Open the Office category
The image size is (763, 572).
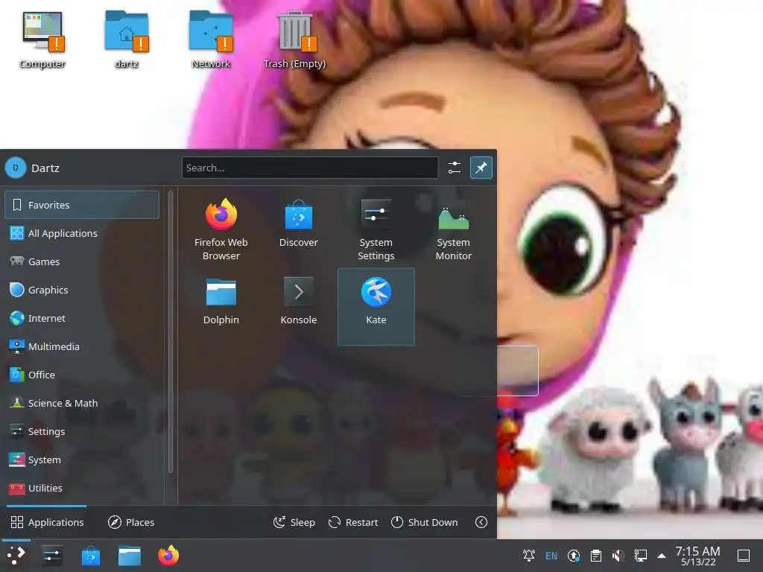[82, 375]
